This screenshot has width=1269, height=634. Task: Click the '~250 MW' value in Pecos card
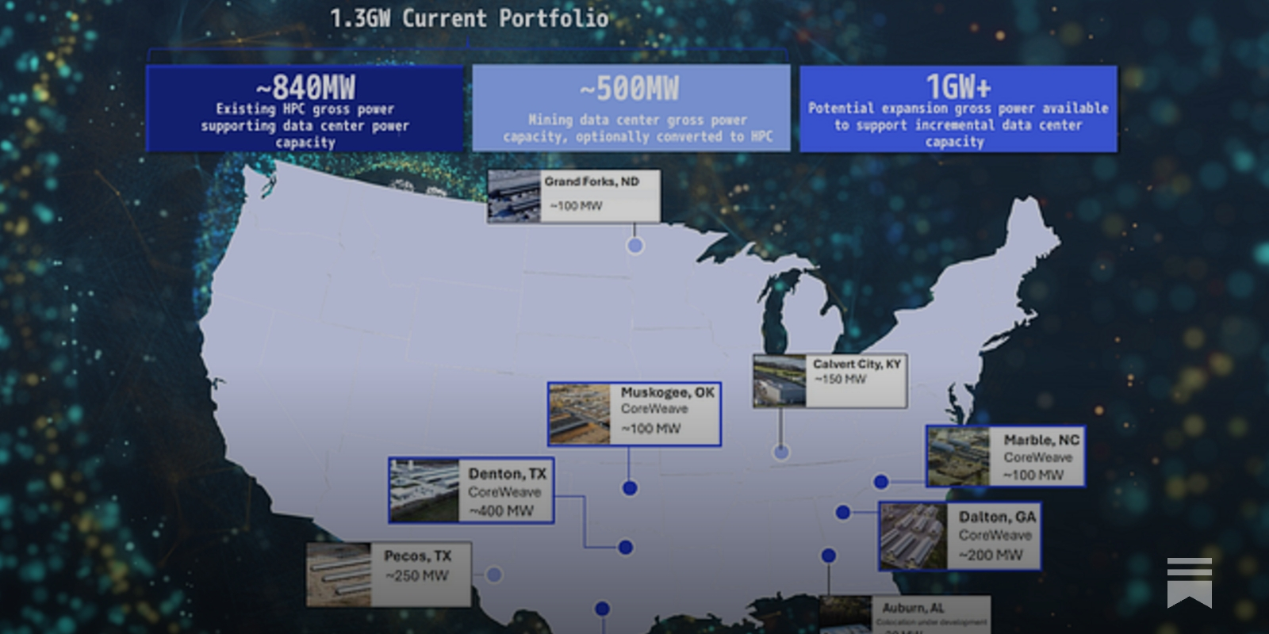(x=417, y=576)
